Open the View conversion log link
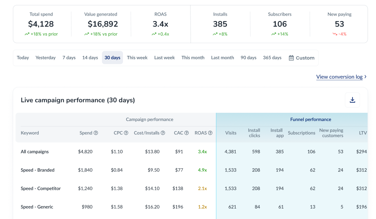376x219 pixels. pyautogui.click(x=341, y=77)
